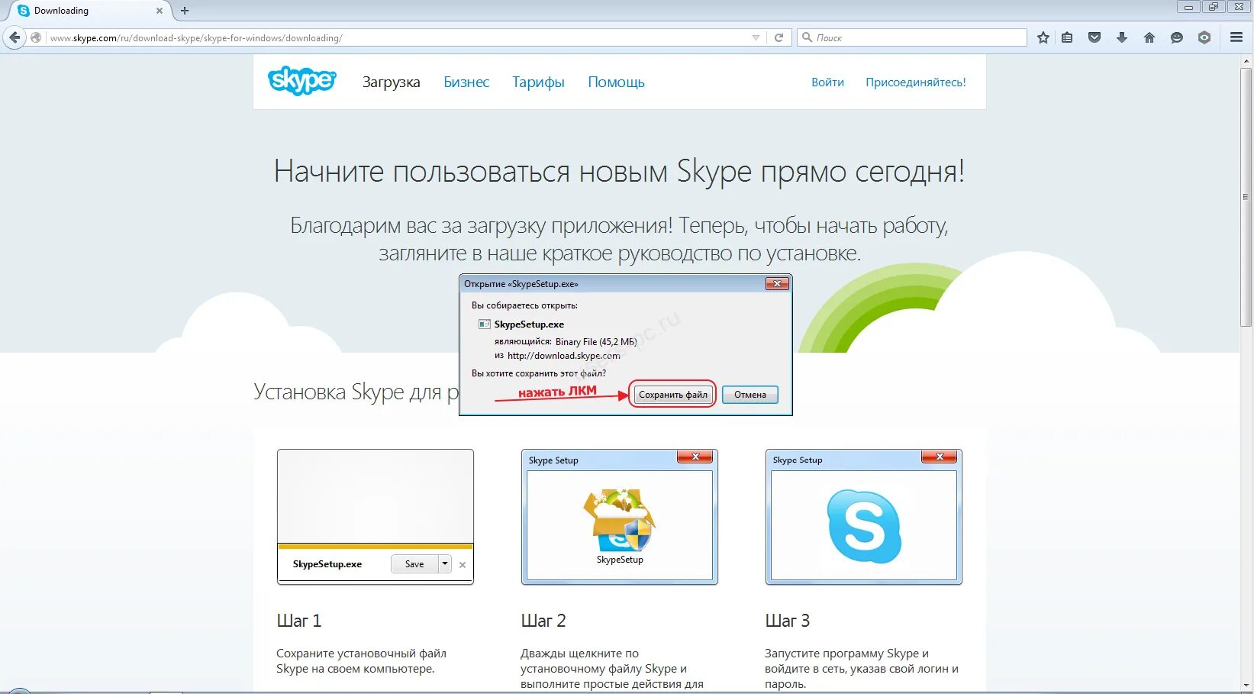Restore down the browser window
1254x694 pixels.
[1213, 7]
